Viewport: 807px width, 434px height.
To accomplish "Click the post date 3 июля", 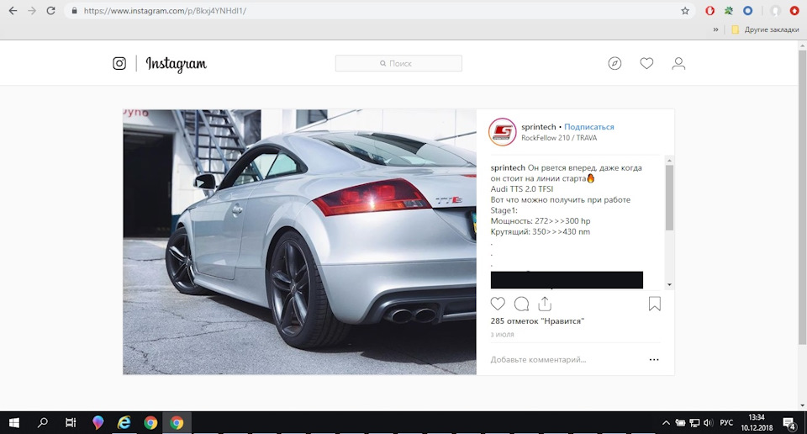I will [502, 335].
